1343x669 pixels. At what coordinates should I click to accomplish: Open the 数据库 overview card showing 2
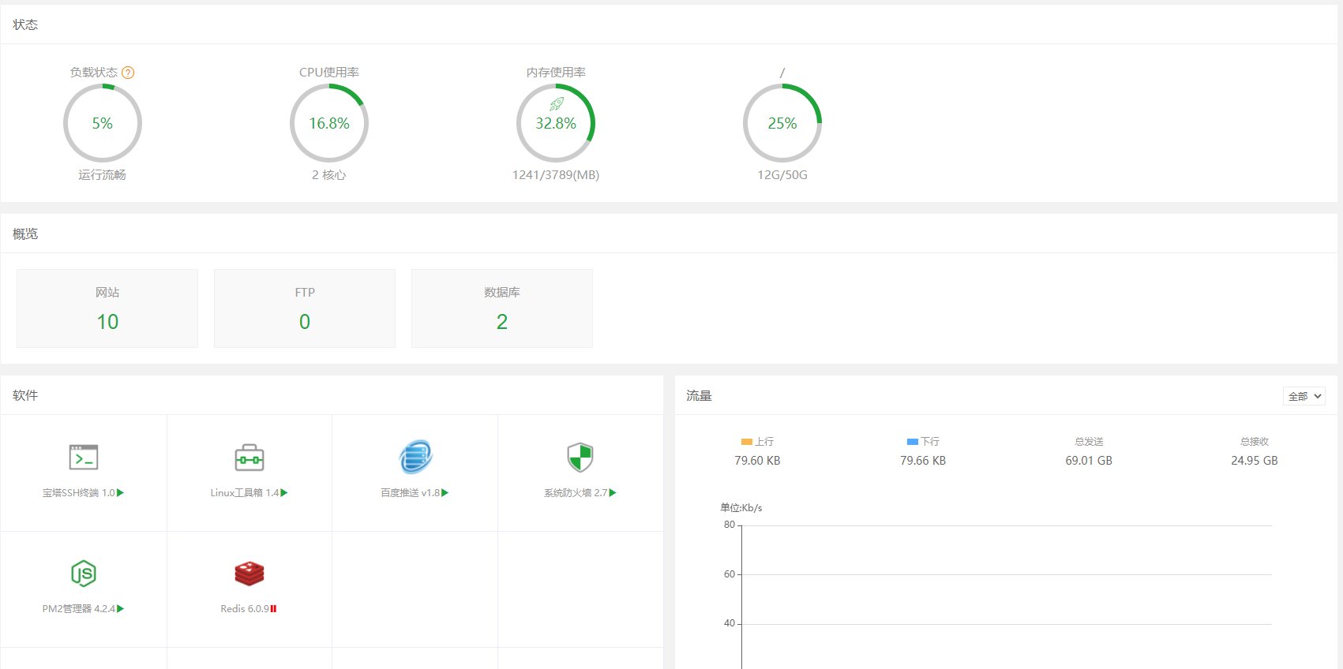tap(502, 308)
